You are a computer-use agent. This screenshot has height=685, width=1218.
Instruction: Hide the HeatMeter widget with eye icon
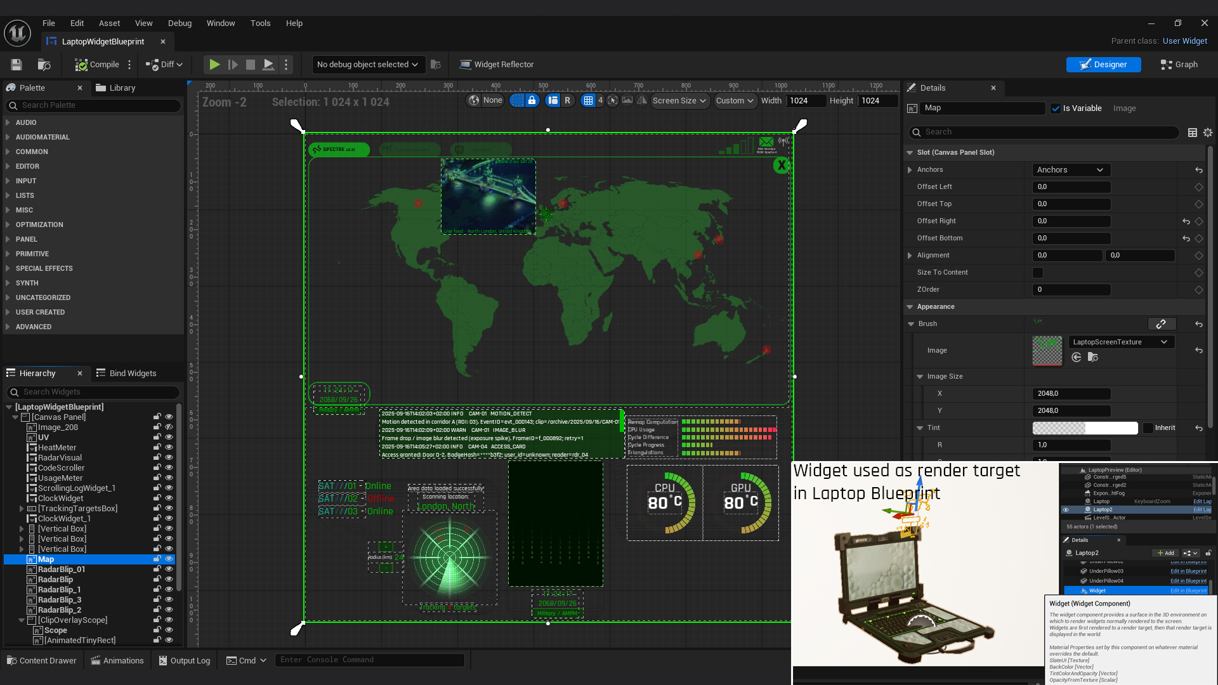click(x=169, y=448)
